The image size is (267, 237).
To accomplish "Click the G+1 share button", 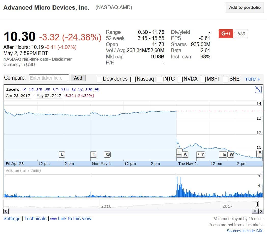I will tap(226, 34).
